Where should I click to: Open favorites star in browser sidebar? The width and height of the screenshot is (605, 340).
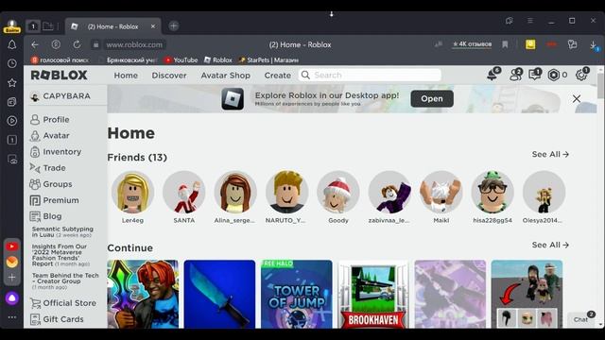(12, 82)
